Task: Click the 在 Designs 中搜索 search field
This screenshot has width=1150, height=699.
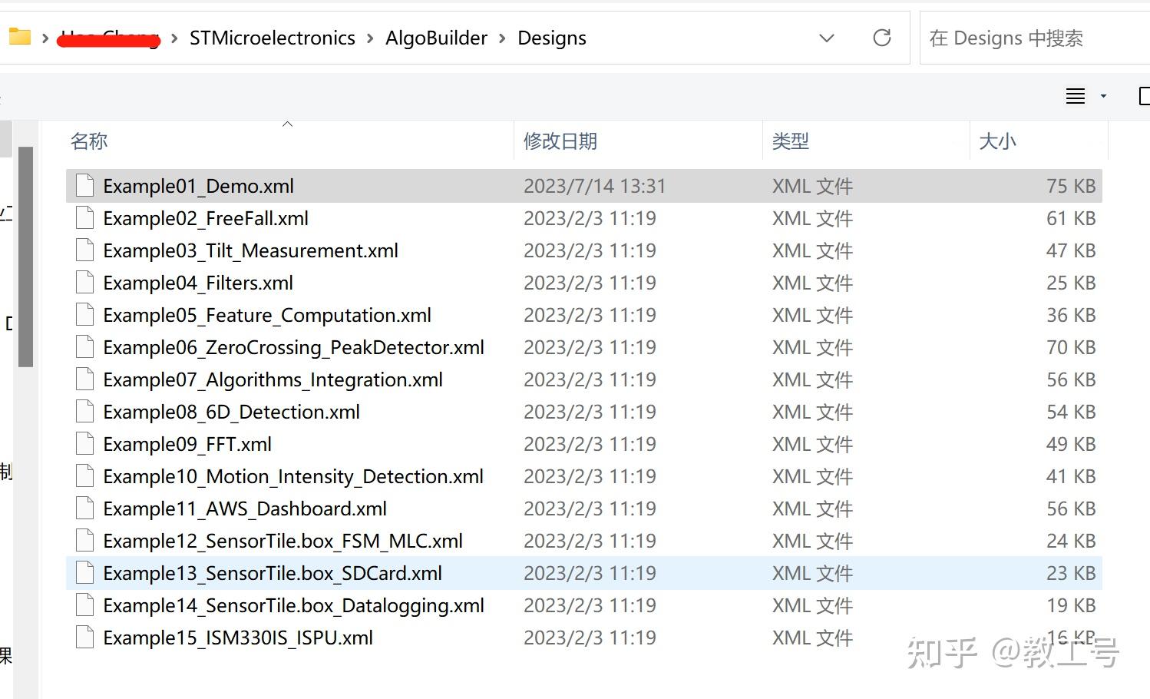Action: [1029, 38]
